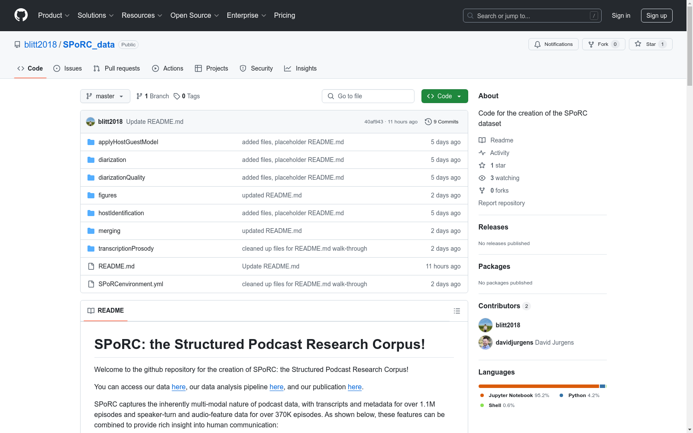Screen dimensions: 693x433
Task: Expand the Enterprise menu
Action: [246, 15]
